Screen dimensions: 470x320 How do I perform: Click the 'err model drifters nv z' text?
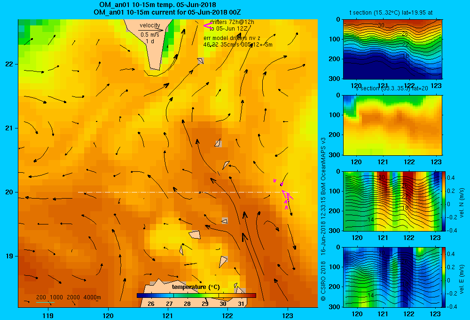[232, 38]
